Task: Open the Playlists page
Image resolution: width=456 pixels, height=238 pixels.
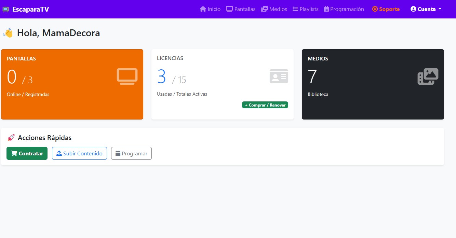Action: pyautogui.click(x=305, y=9)
